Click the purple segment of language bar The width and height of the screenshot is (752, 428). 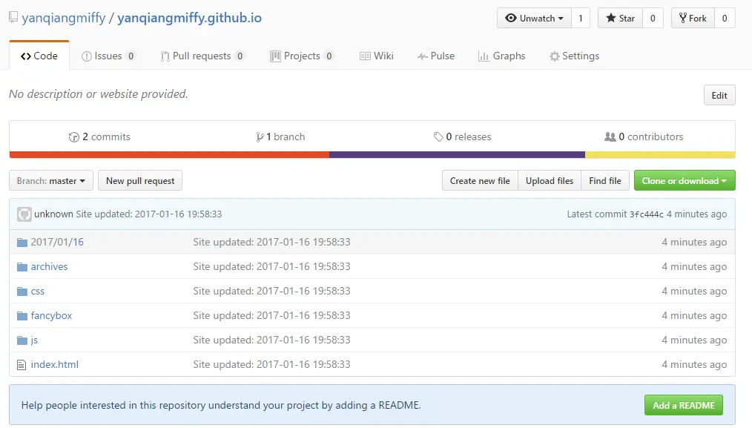[457, 155]
